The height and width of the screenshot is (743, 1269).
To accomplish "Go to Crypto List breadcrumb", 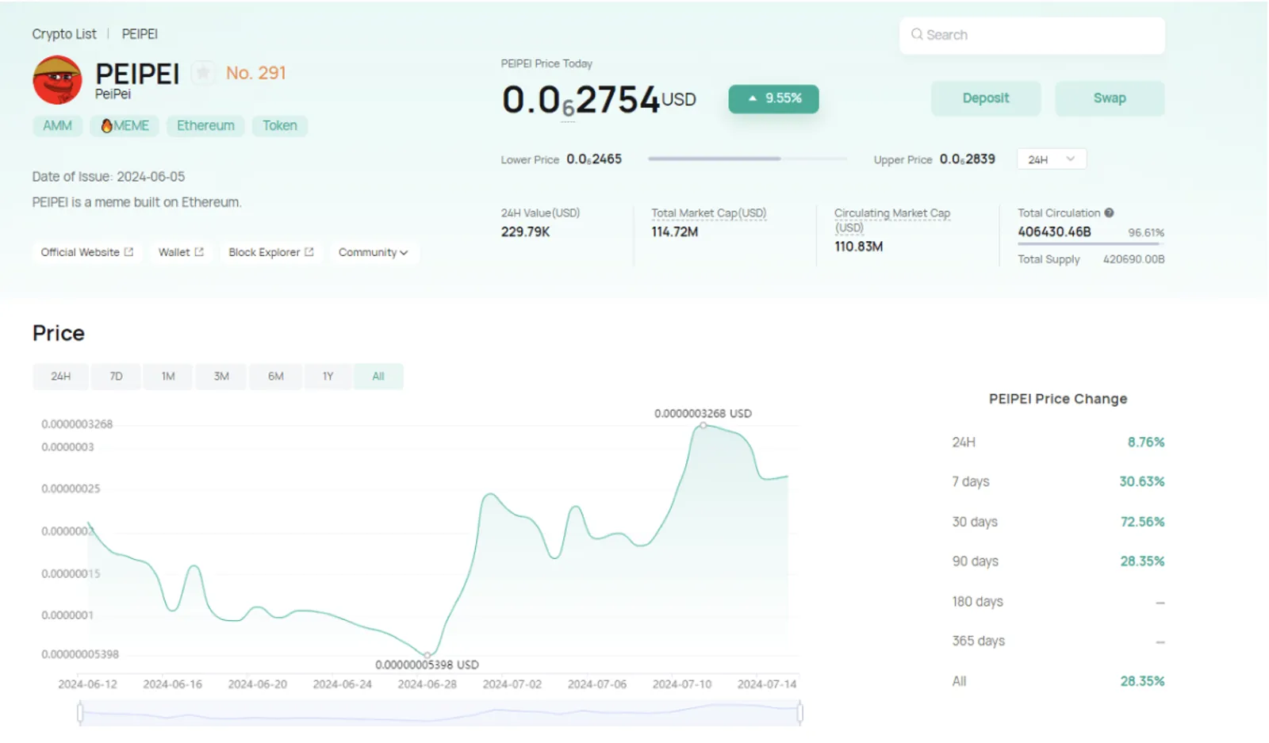I will pyautogui.click(x=64, y=34).
